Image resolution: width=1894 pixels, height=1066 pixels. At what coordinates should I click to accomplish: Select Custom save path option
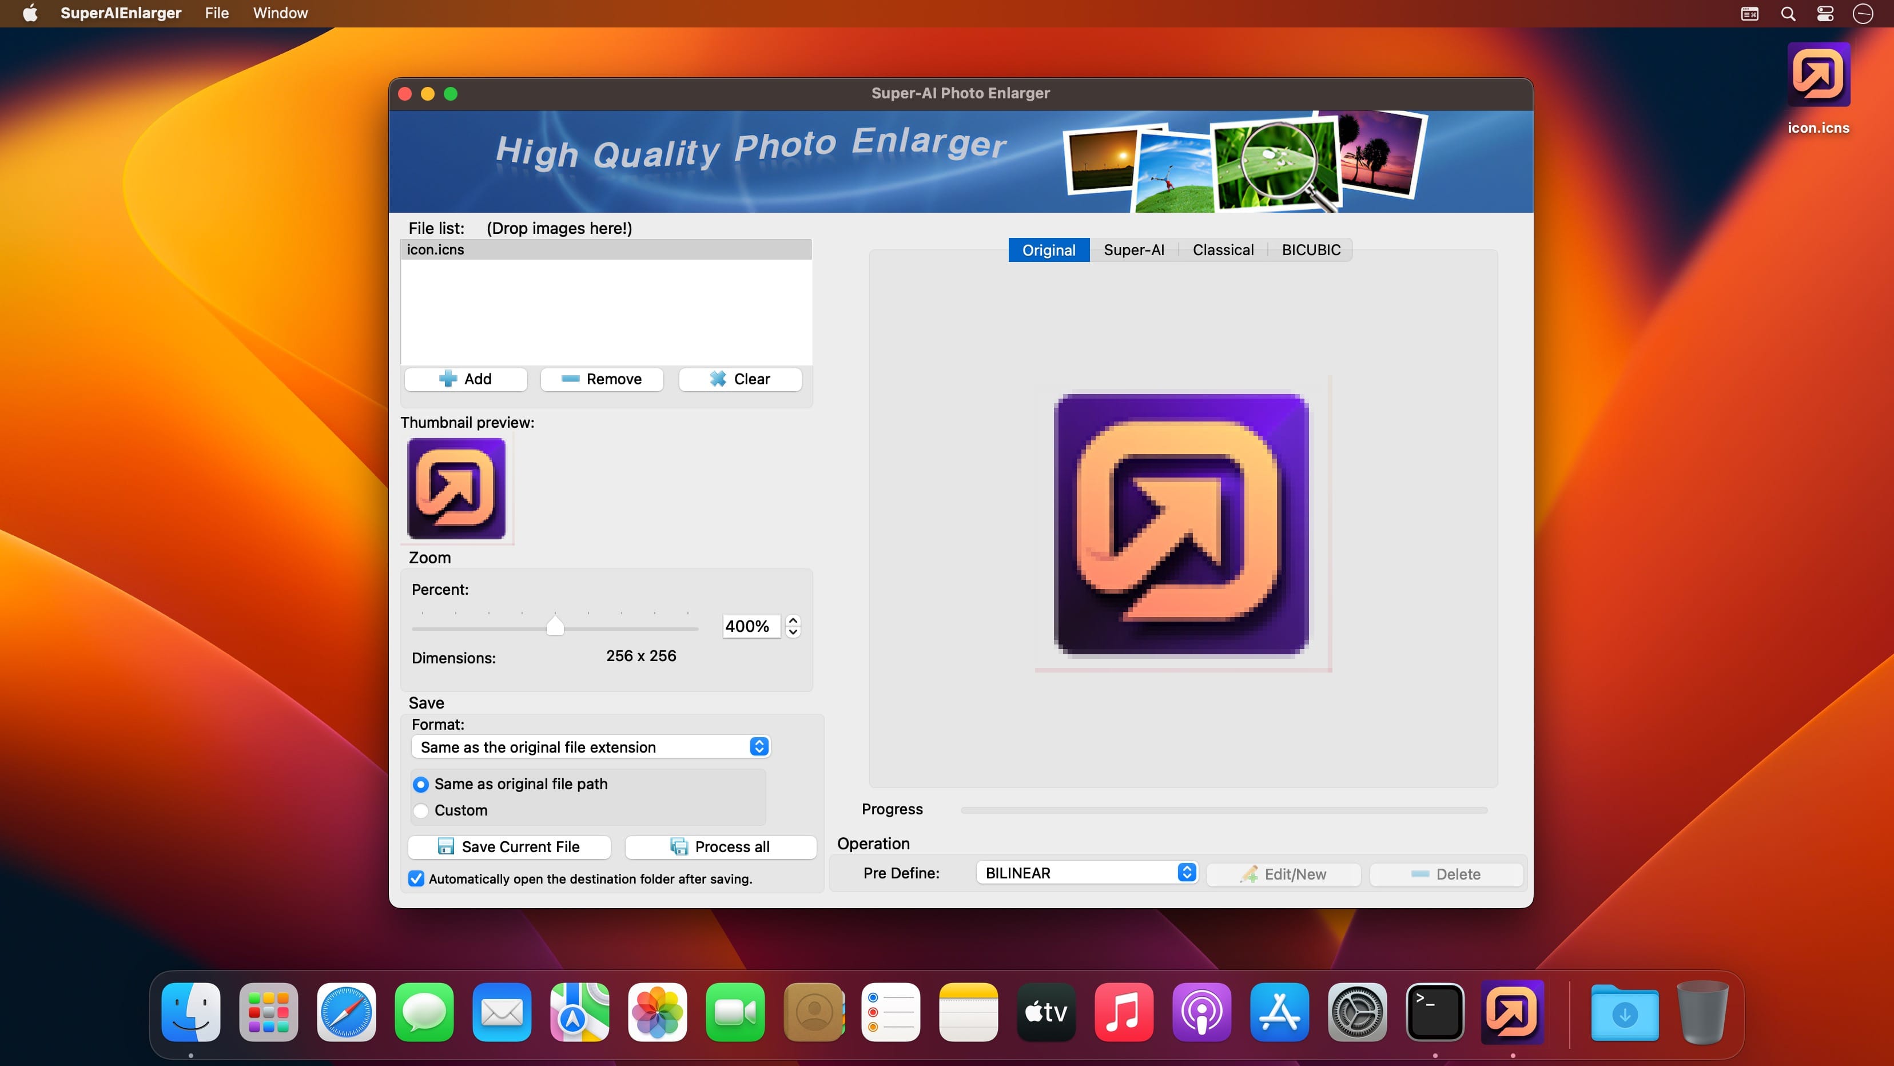450,810
